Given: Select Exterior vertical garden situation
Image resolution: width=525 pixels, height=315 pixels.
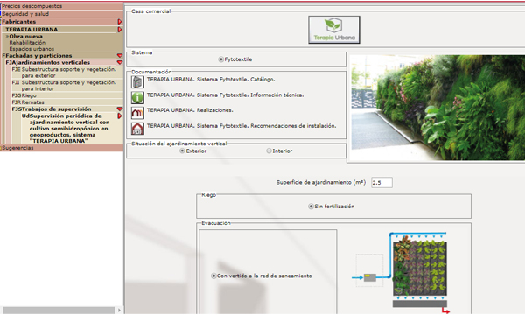Looking at the screenshot, I should click(x=182, y=151).
